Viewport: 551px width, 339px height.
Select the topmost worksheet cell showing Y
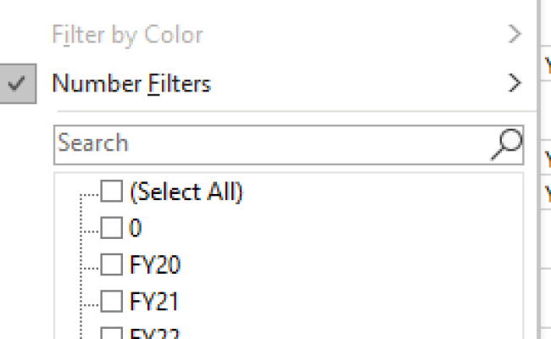[546, 65]
